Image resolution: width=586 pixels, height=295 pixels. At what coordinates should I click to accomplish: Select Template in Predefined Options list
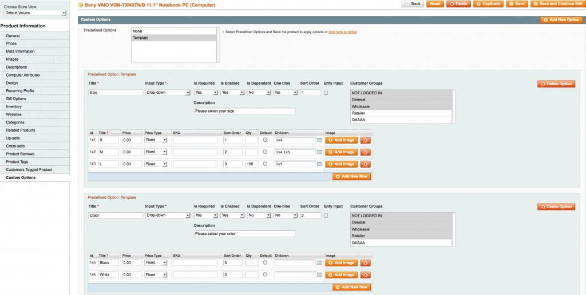point(174,38)
